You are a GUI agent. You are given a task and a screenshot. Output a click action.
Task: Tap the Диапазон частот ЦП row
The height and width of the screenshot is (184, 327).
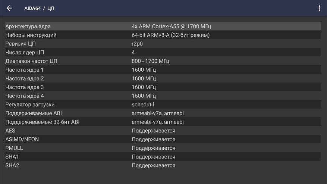coord(163,61)
